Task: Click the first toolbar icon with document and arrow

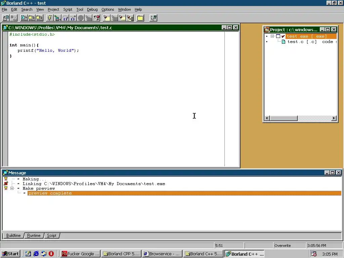Action: 6,18
